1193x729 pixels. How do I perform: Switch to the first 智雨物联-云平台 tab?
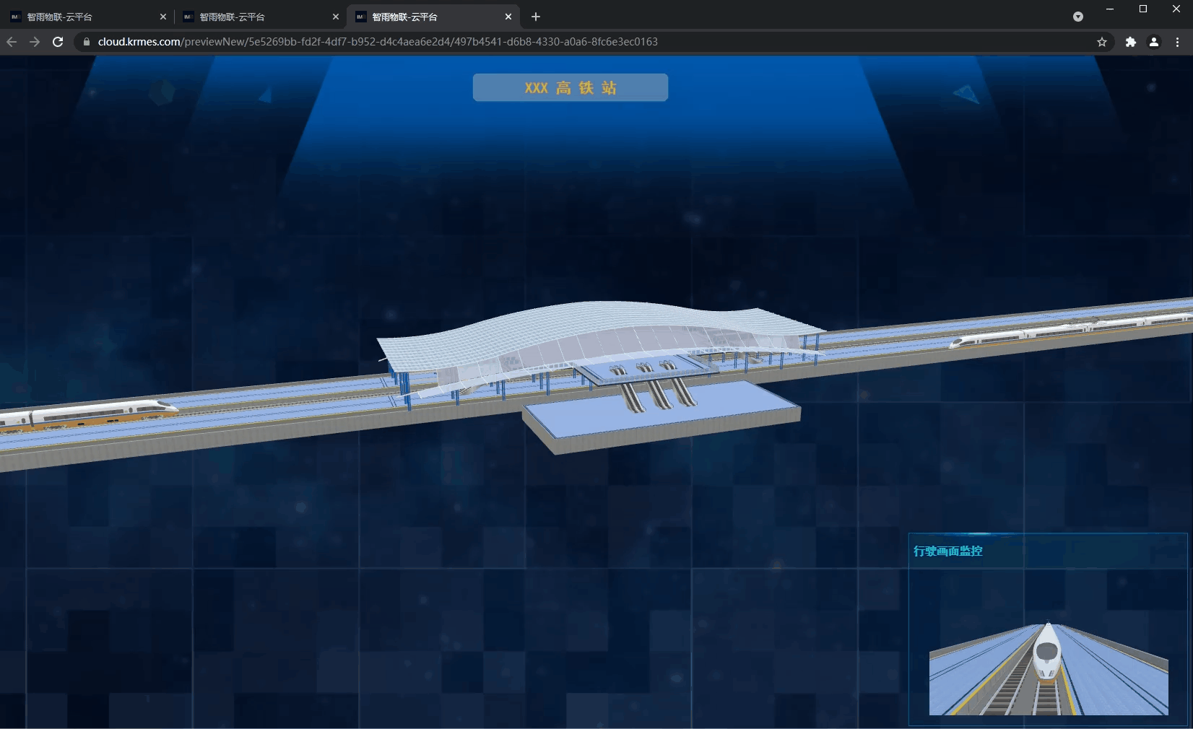click(79, 17)
